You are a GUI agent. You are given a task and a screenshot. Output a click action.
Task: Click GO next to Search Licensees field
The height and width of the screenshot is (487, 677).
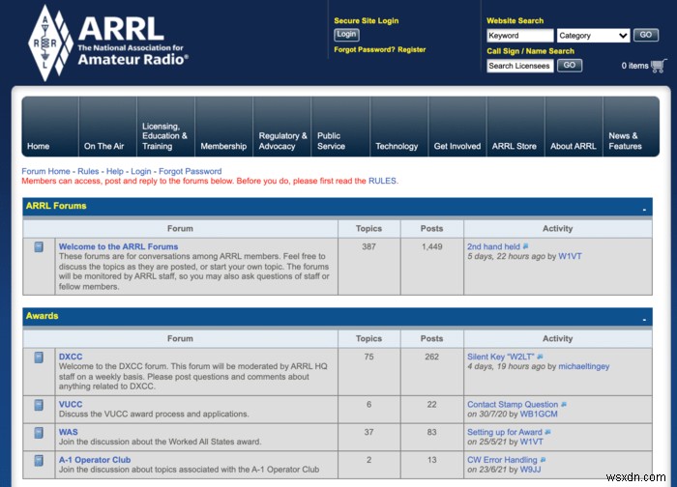coord(570,66)
